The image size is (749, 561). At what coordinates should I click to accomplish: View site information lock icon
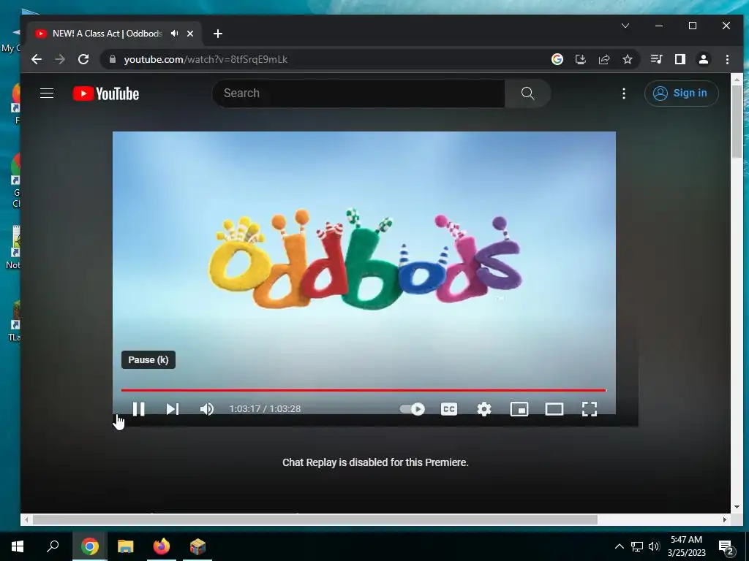113,59
